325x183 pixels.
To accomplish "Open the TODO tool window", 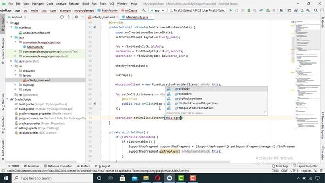I will (13, 166).
